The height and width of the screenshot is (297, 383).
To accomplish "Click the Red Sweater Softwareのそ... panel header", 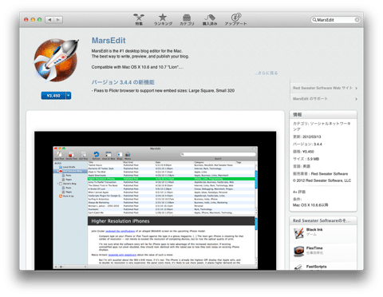I will pyautogui.click(x=323, y=220).
